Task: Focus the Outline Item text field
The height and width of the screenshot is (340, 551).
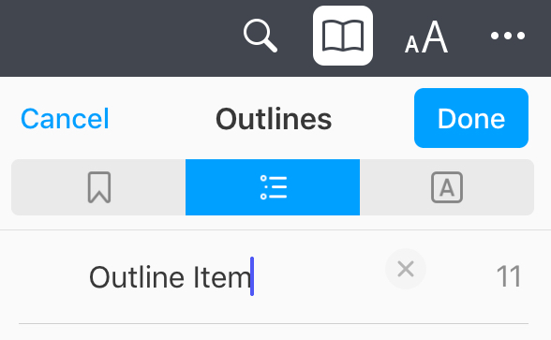Action: (232, 277)
